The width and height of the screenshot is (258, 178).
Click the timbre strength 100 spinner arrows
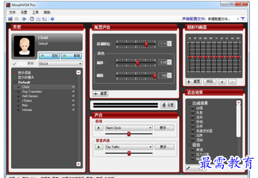(170, 76)
